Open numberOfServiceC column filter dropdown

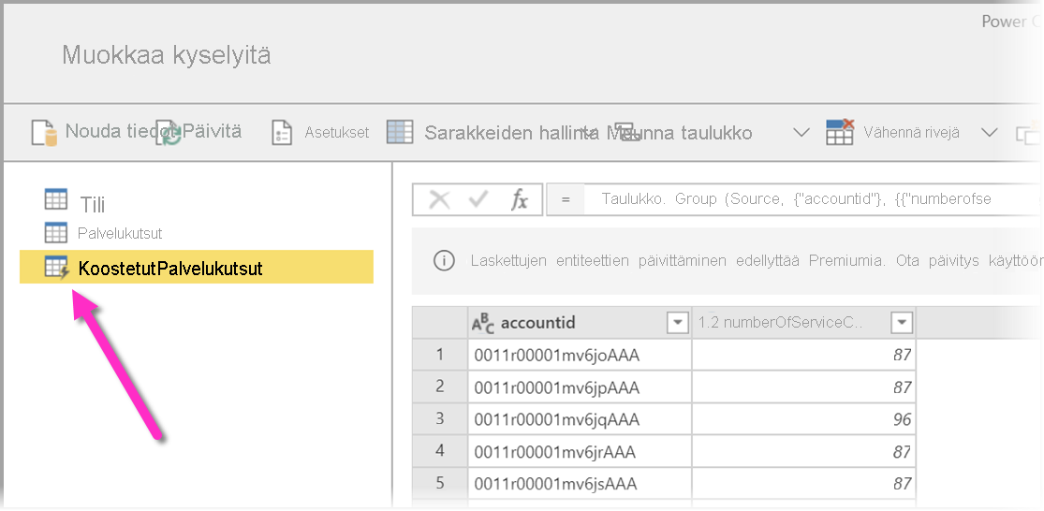902,323
